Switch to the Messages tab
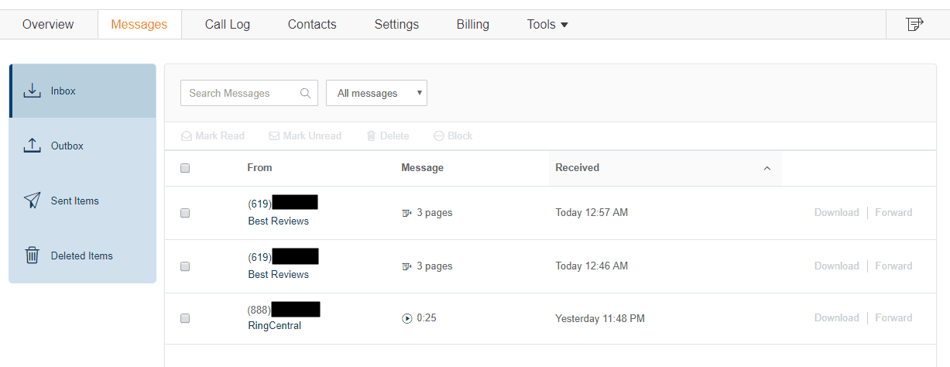 [x=139, y=24]
